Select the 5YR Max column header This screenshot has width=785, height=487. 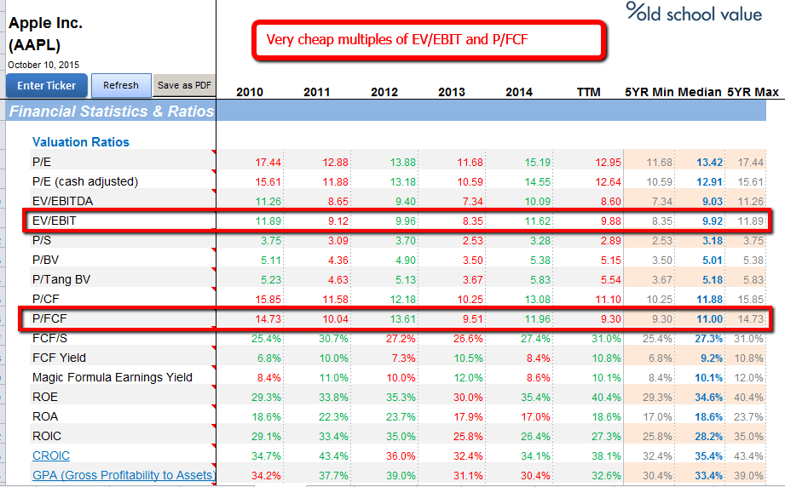pos(753,92)
